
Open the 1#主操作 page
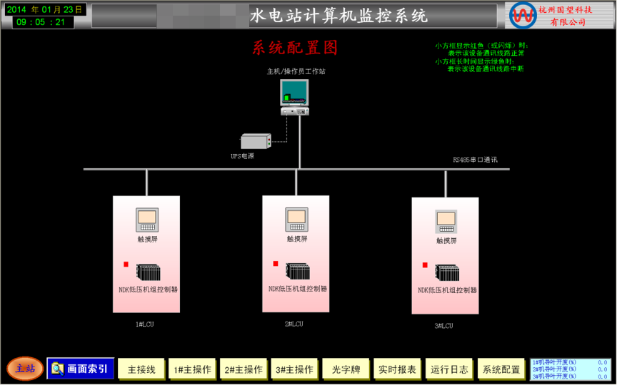pyautogui.click(x=192, y=369)
